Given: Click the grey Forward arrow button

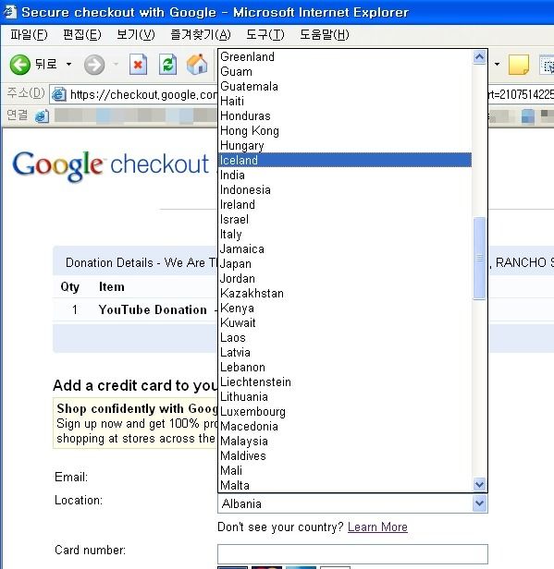Looking at the screenshot, I should pos(94,65).
